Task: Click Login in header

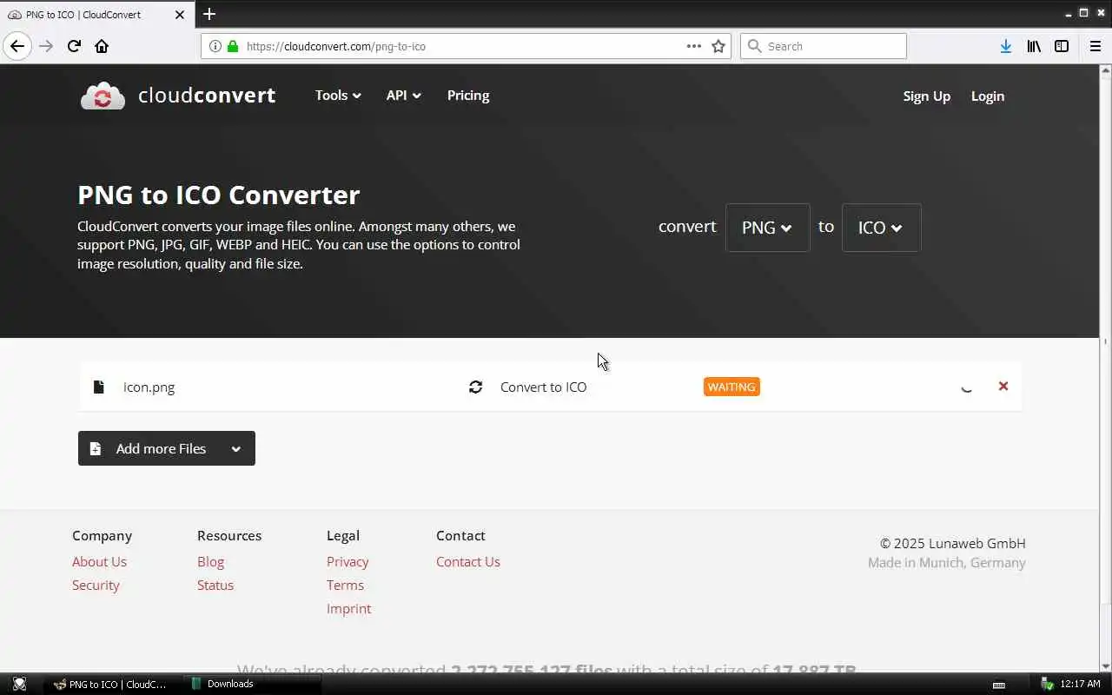Action: 988,96
